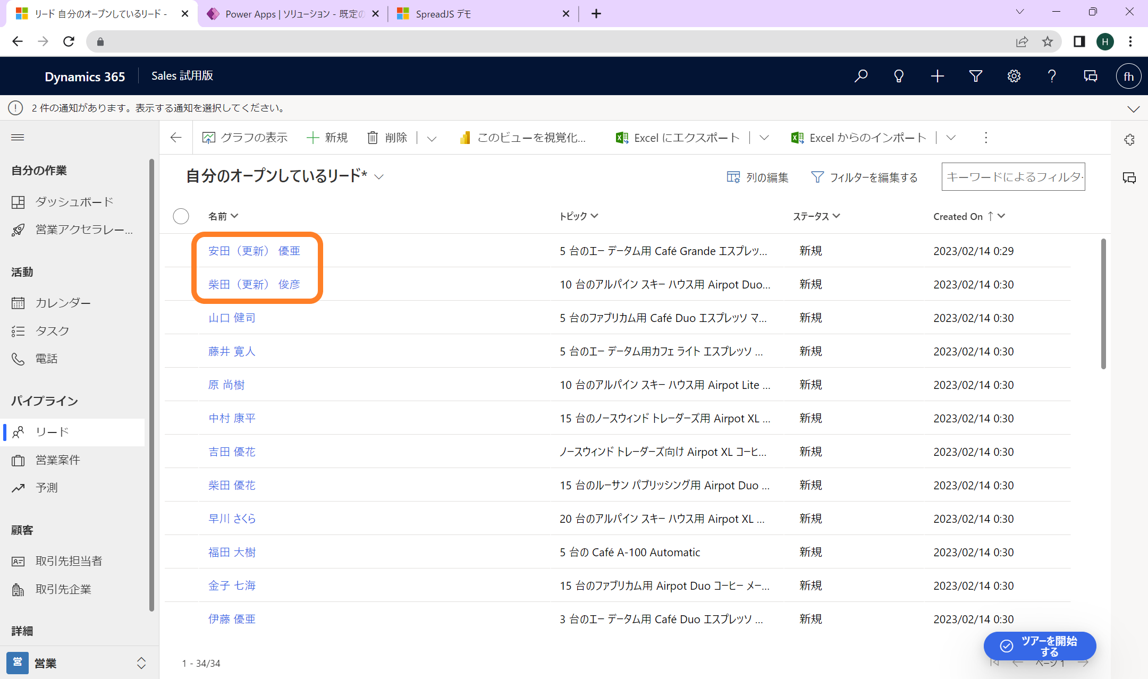Open the ステータス column header menu
The width and height of the screenshot is (1148, 679).
(816, 216)
